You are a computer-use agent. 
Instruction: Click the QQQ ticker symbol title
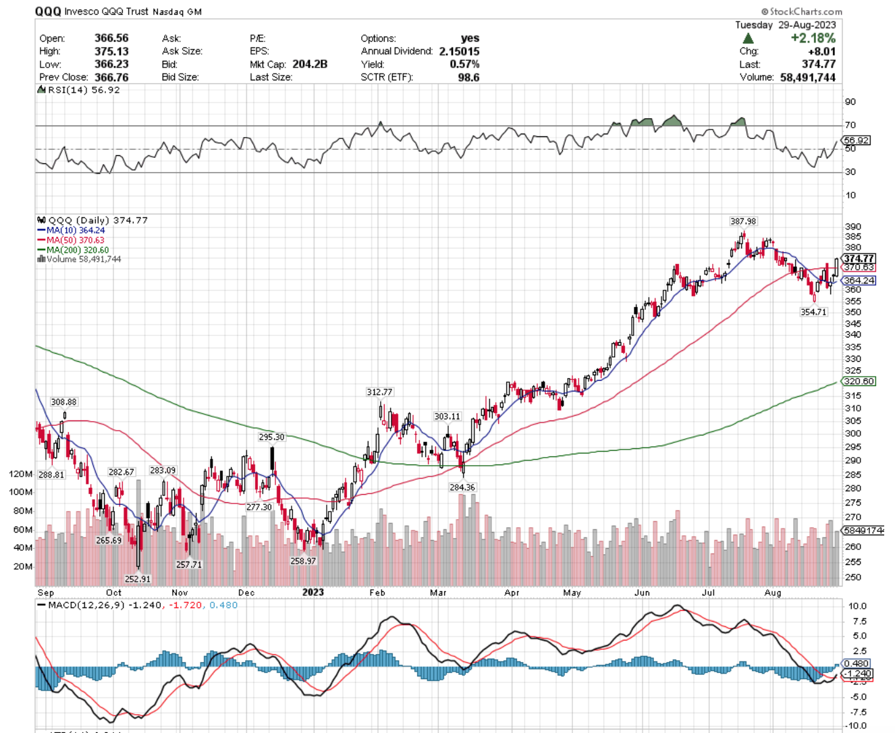[48, 11]
